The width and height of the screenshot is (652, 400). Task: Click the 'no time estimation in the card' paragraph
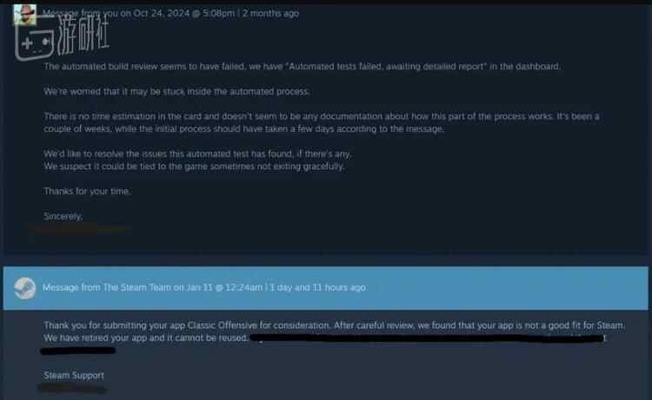click(x=322, y=122)
